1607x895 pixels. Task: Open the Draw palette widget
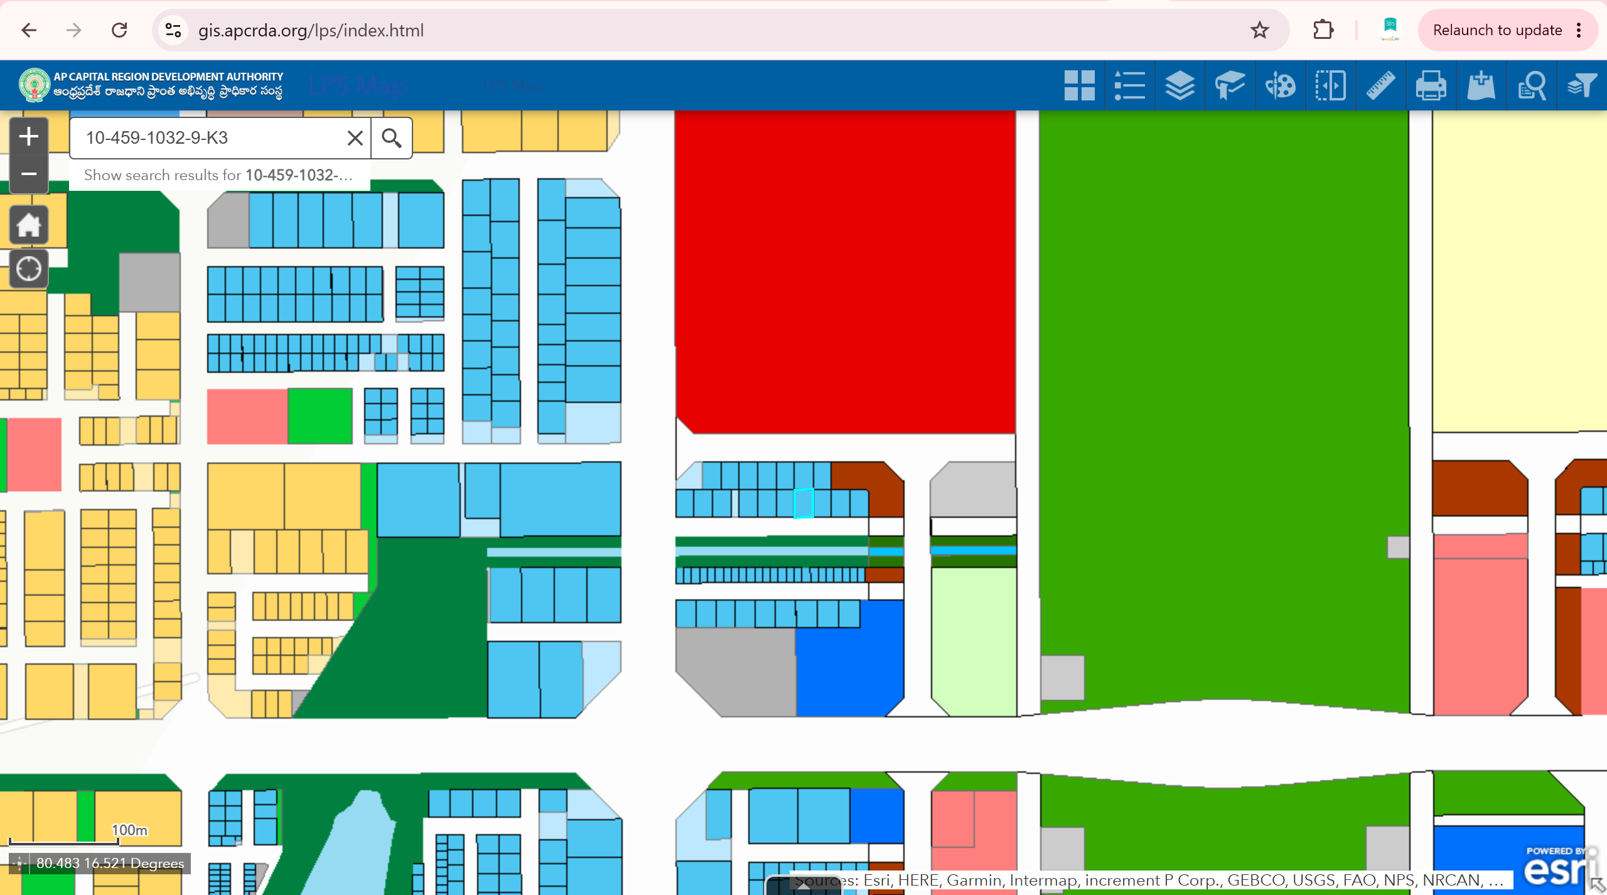(x=1280, y=86)
